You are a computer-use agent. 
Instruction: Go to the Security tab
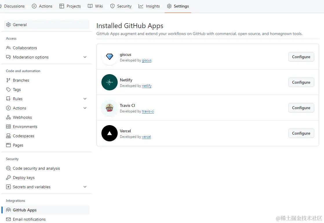[121, 6]
